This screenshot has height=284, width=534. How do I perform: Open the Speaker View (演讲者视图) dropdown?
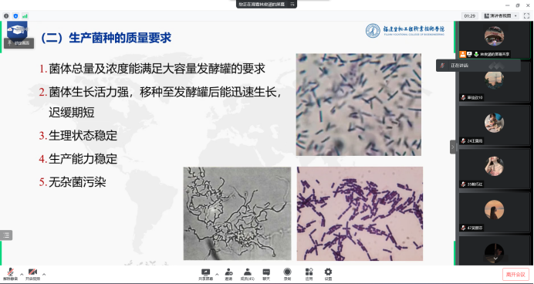pyautogui.click(x=501, y=15)
